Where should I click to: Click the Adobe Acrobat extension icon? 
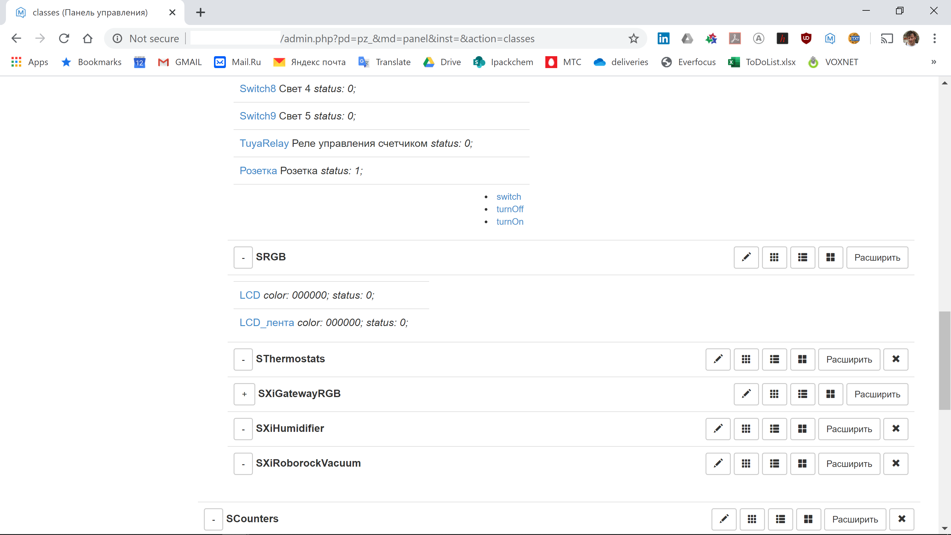coord(735,38)
